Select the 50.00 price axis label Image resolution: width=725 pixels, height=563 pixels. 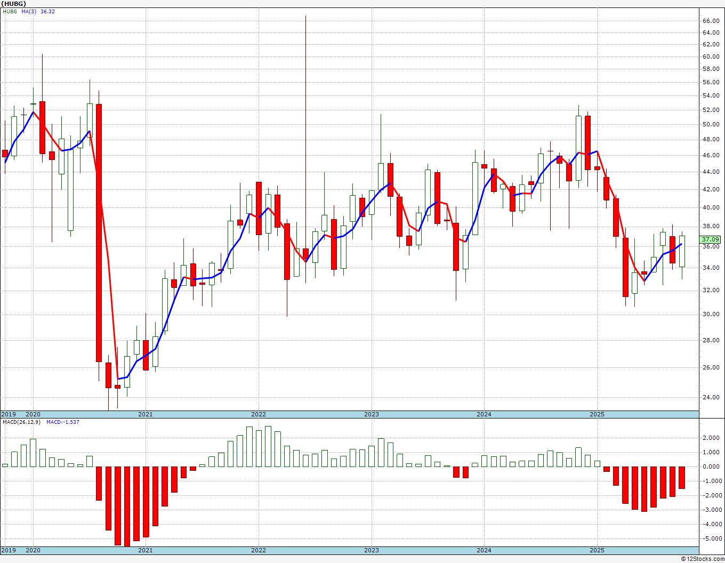[711, 124]
